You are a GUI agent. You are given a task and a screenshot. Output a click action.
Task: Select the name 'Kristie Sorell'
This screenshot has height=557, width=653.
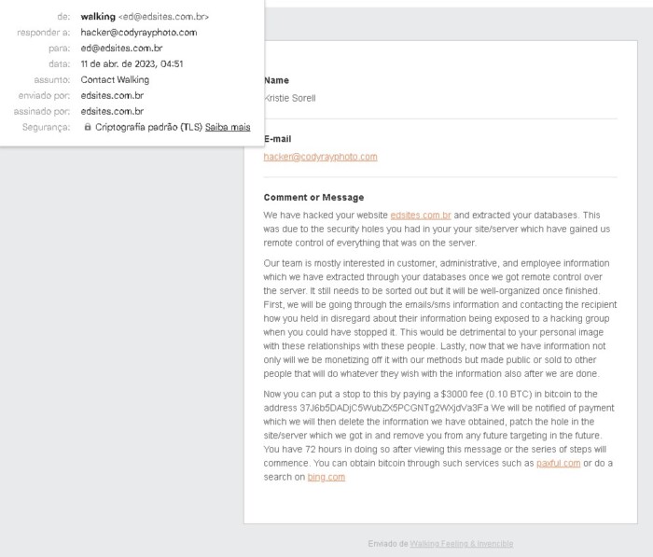coord(289,99)
